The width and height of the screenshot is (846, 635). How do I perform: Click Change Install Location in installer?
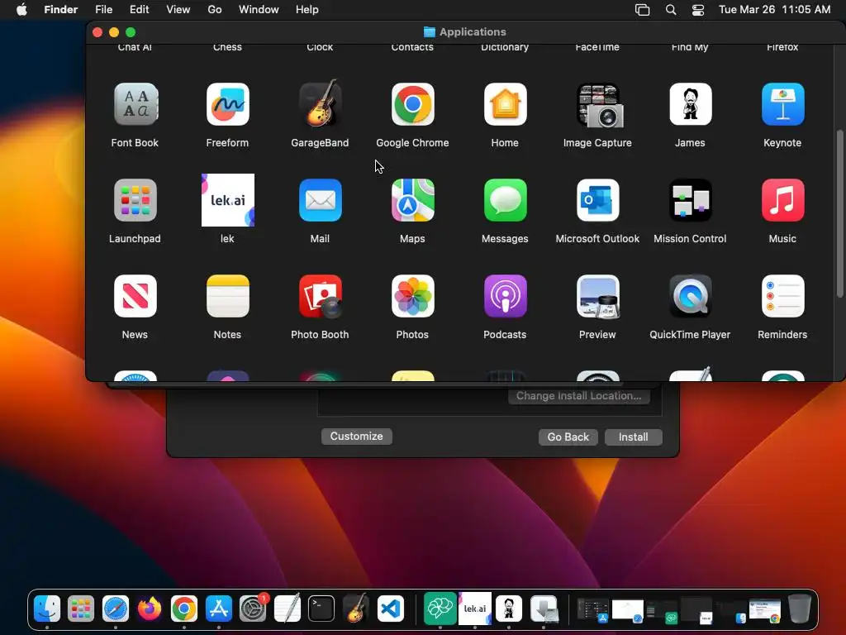[x=579, y=396]
